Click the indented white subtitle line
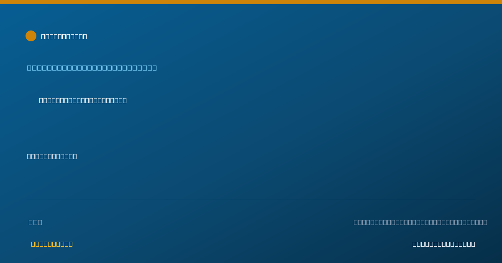502x263 pixels. (x=83, y=100)
